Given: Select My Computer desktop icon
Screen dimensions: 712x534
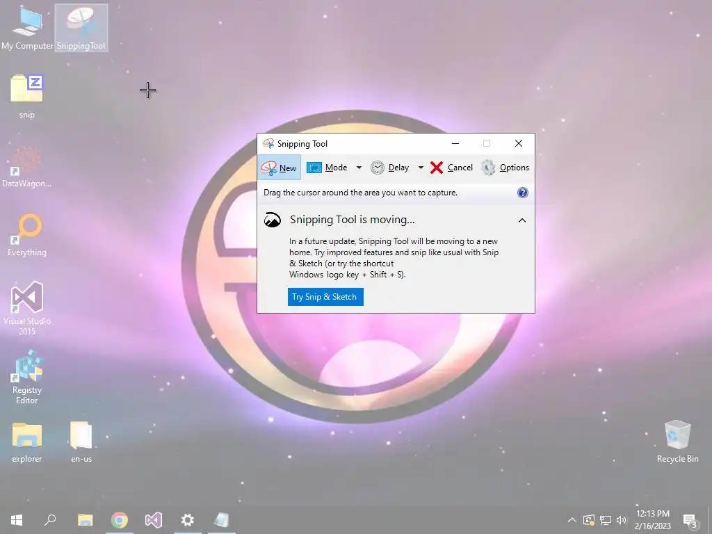Looking at the screenshot, I should coord(27,28).
